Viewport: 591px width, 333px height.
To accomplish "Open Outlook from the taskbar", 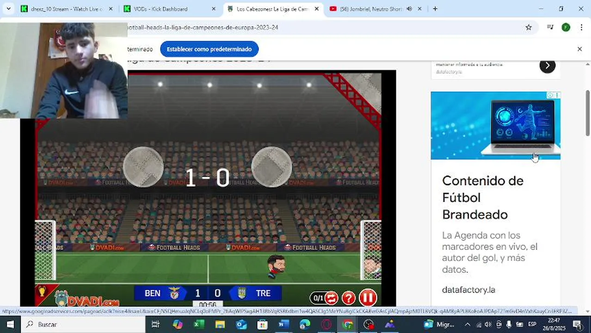I will [241, 324].
